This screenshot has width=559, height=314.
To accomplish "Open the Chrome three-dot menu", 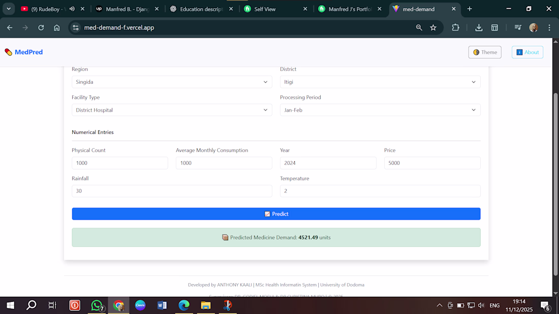I will (549, 27).
